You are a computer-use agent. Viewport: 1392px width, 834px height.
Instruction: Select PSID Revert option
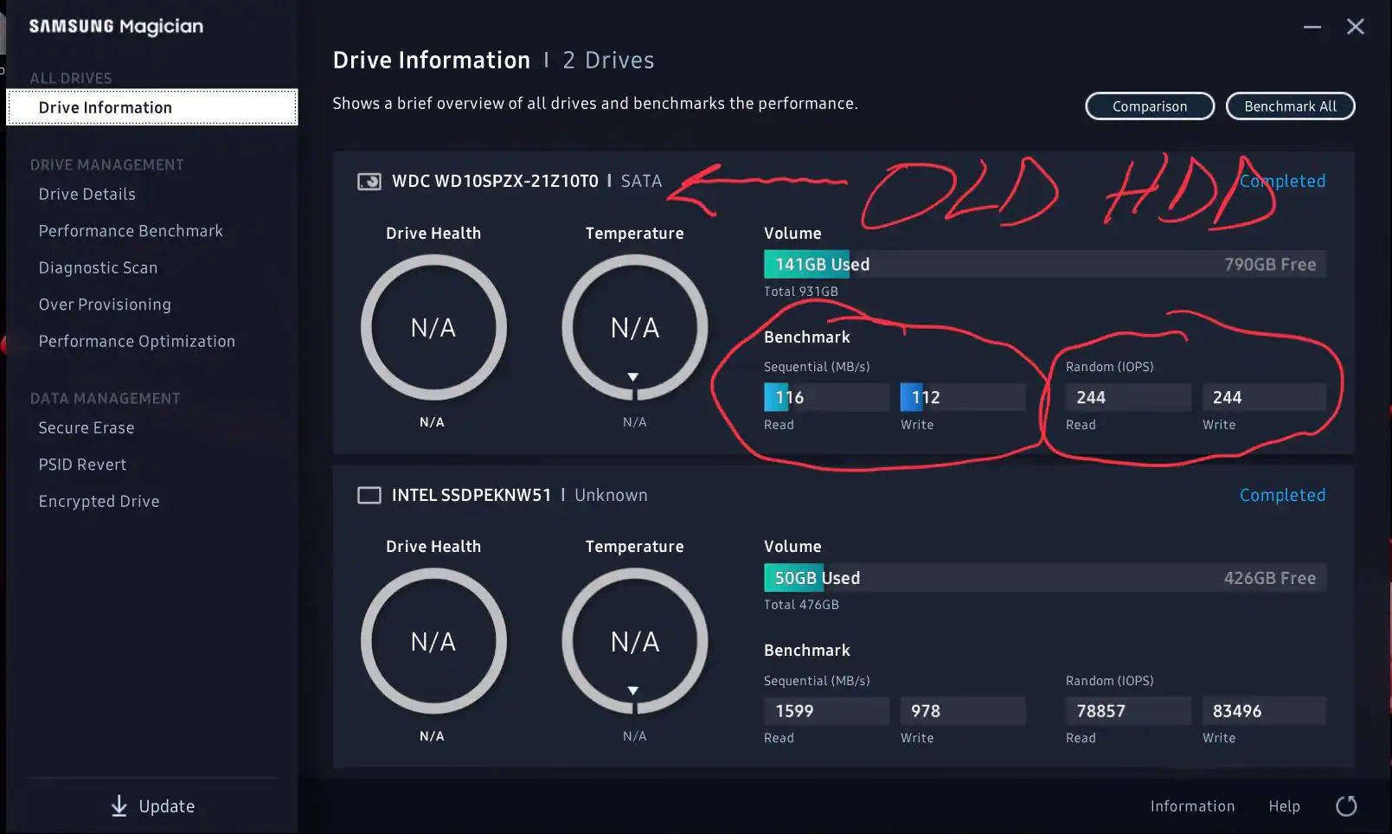tap(82, 465)
